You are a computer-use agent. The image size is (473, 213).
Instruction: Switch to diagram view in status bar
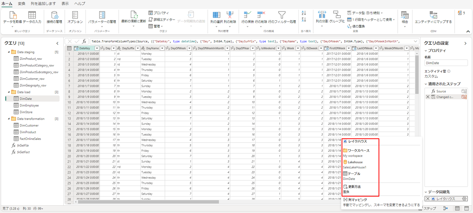[x=446, y=209]
